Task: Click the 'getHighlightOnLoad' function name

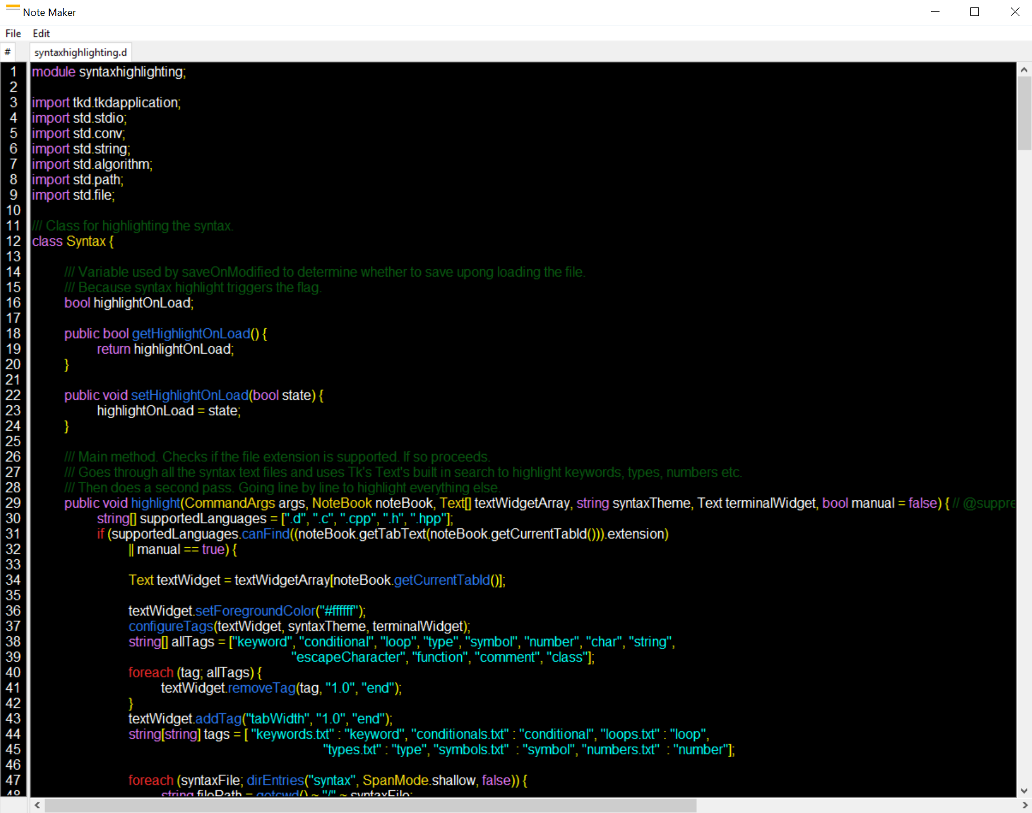Action: coord(191,334)
